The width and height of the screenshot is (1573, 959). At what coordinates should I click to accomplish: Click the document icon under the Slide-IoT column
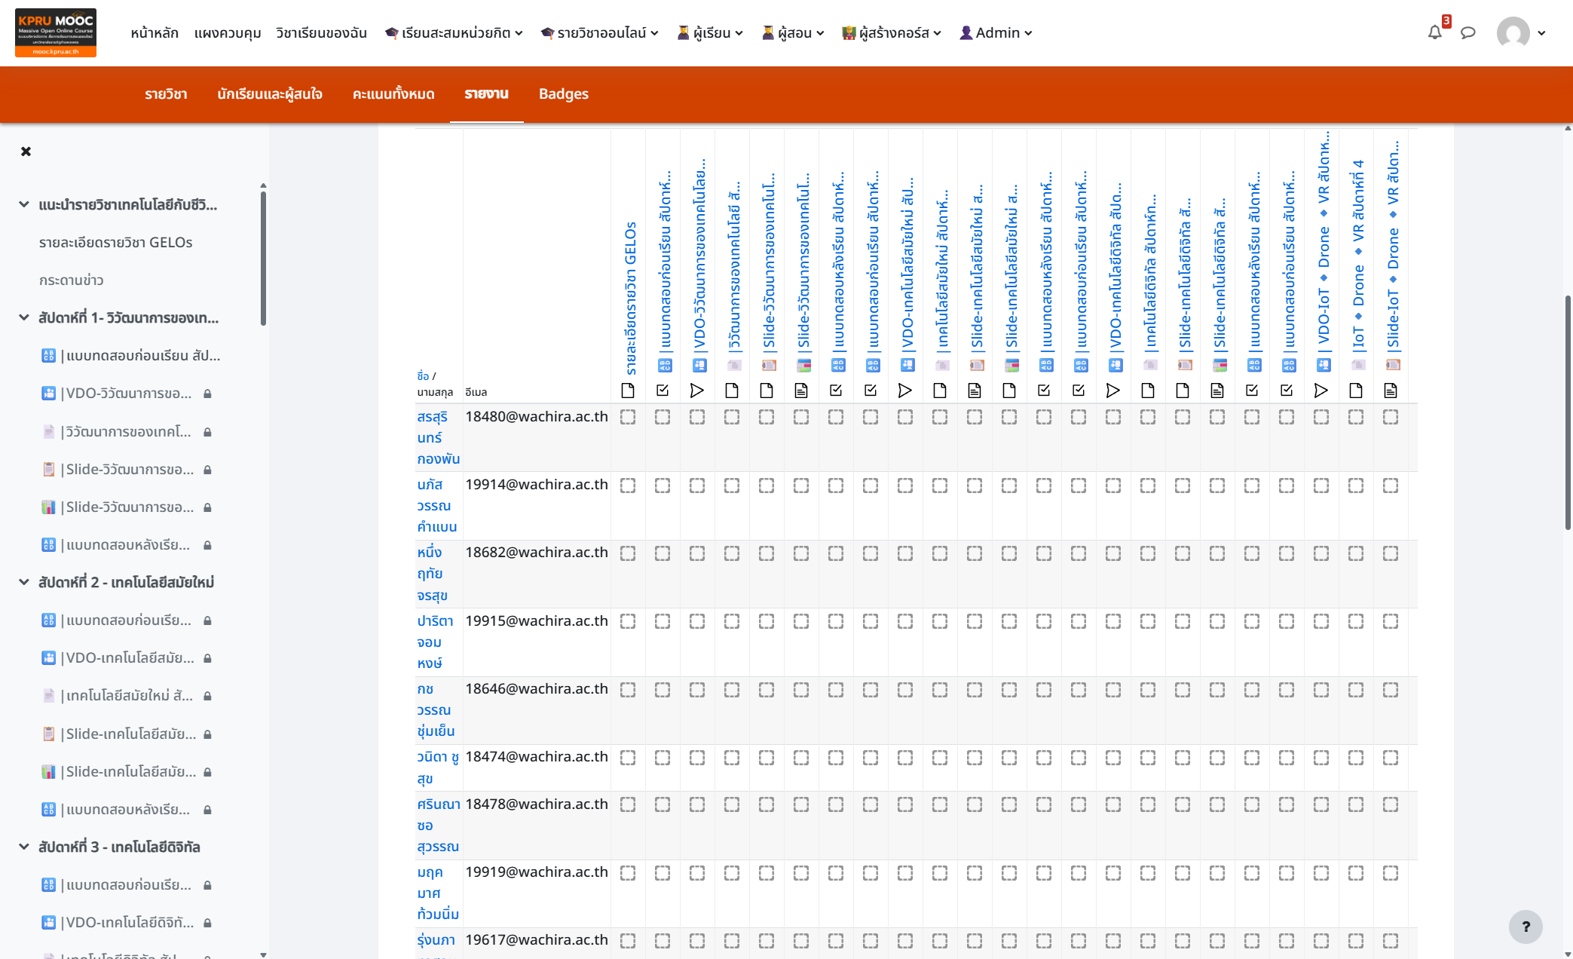tap(1390, 391)
